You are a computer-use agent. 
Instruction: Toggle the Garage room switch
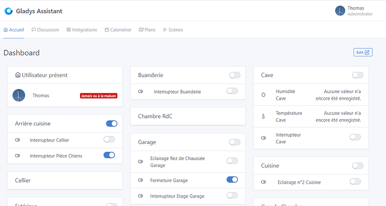[x=234, y=142]
